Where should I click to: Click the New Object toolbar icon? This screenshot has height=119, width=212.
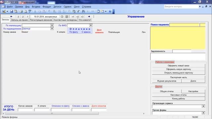click(102, 11)
